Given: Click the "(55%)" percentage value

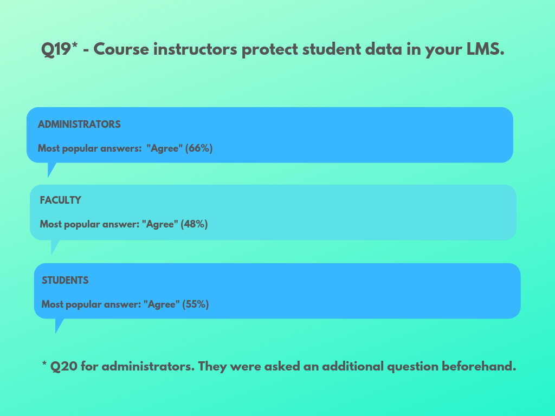Looking at the screenshot, I should click(196, 304).
